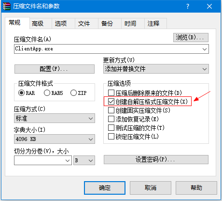Check 锁定压缩文件 option
This screenshot has height=201, width=222.
[x=111, y=137]
